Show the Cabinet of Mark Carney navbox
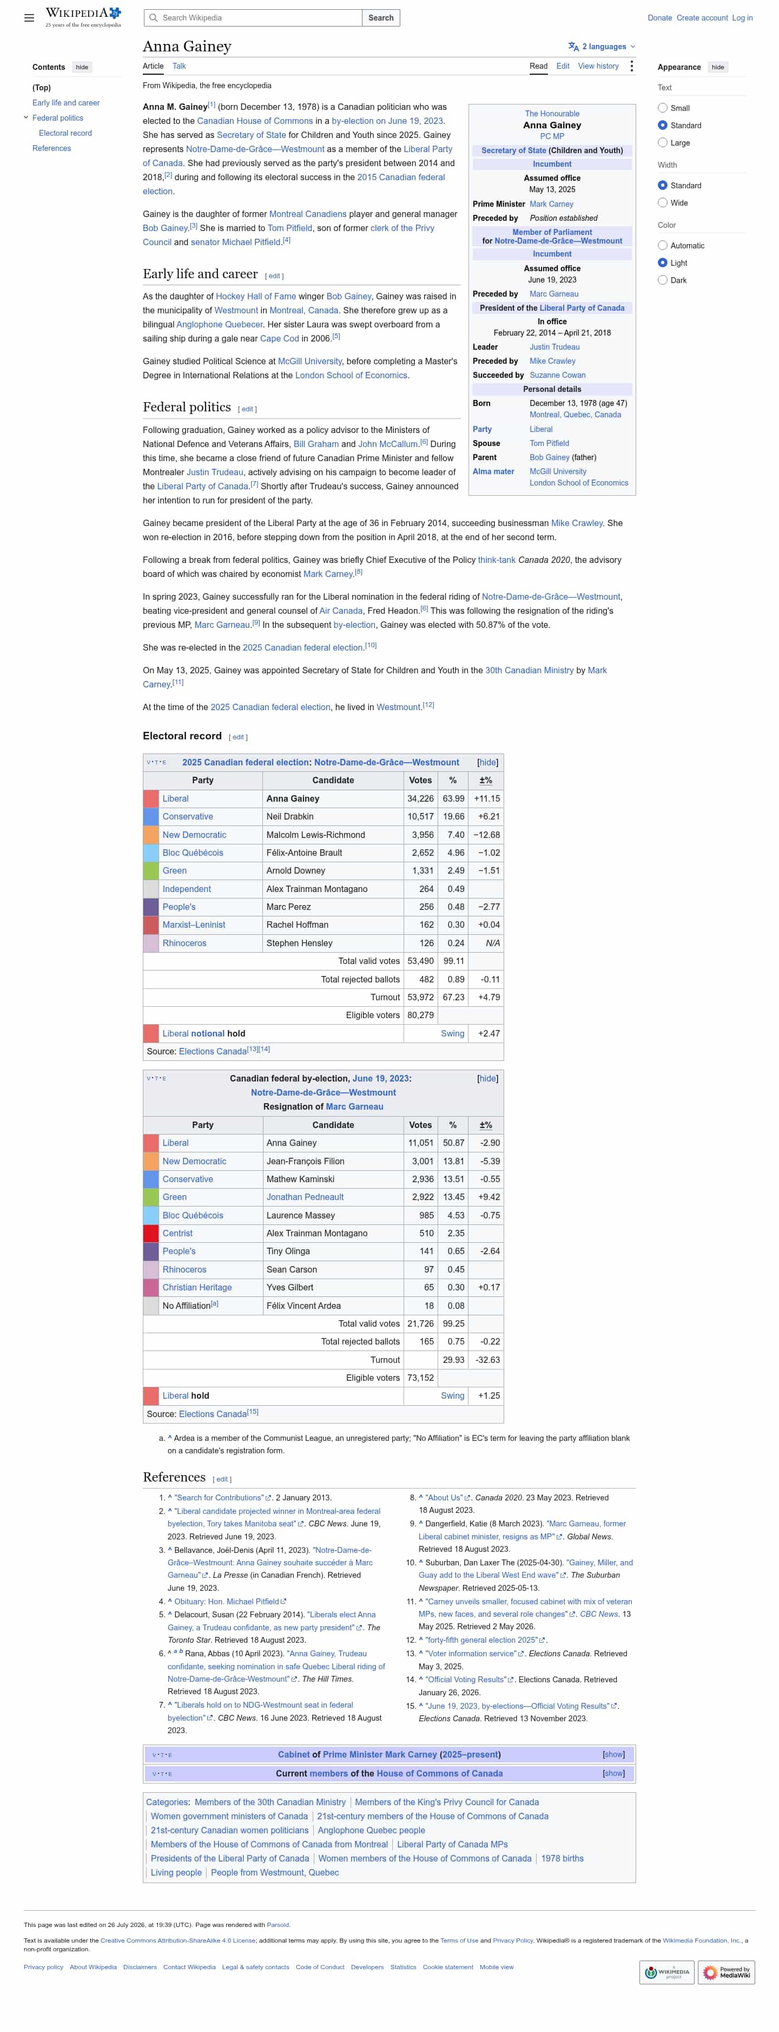 point(613,1754)
